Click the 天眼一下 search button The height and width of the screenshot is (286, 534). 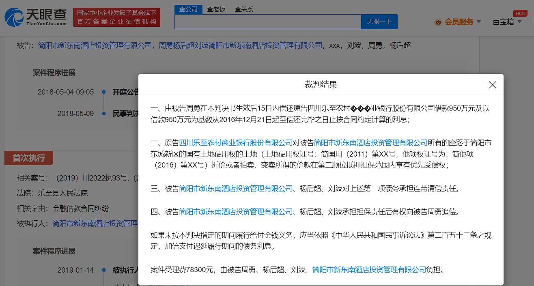(379, 22)
